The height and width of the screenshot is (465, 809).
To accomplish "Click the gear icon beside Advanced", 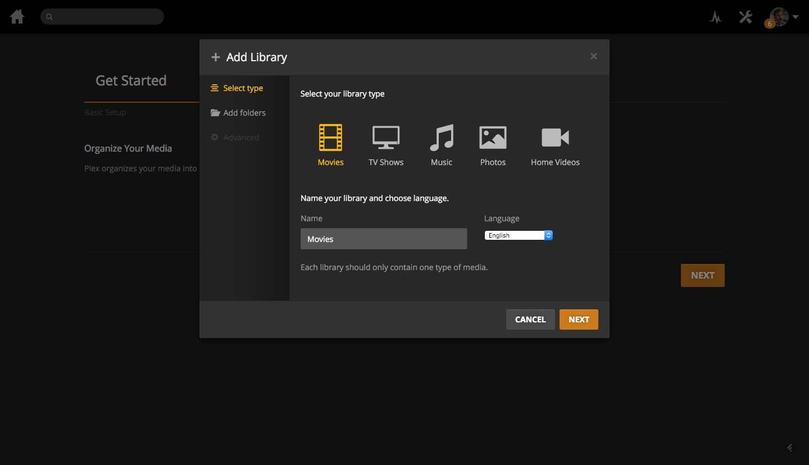I will point(215,137).
